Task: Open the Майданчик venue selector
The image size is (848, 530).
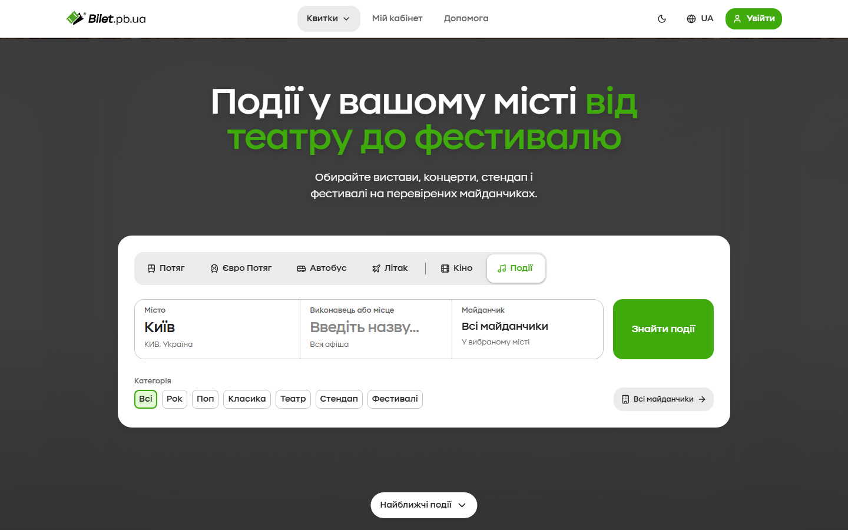Action: pos(528,329)
